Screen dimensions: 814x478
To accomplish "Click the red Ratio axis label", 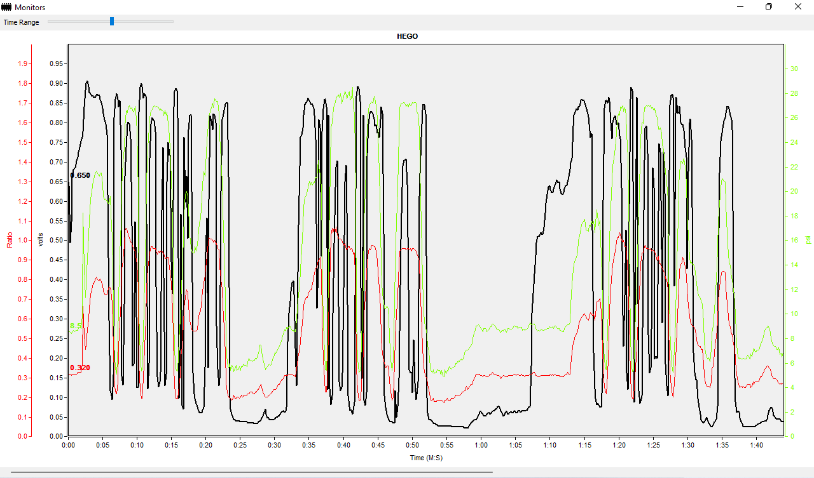I will tap(10, 239).
